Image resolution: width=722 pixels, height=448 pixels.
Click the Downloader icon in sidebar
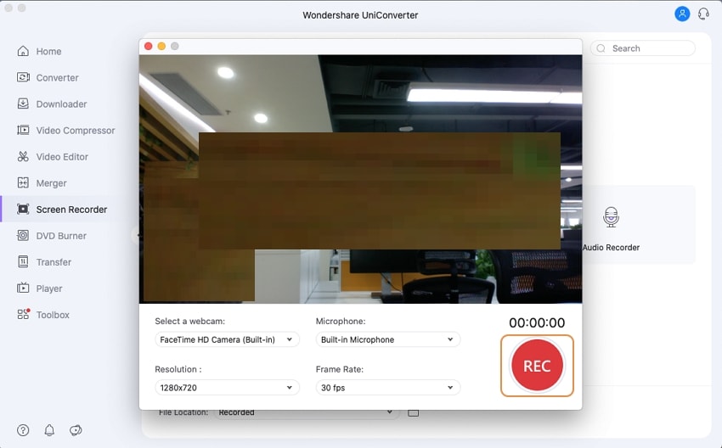click(23, 104)
